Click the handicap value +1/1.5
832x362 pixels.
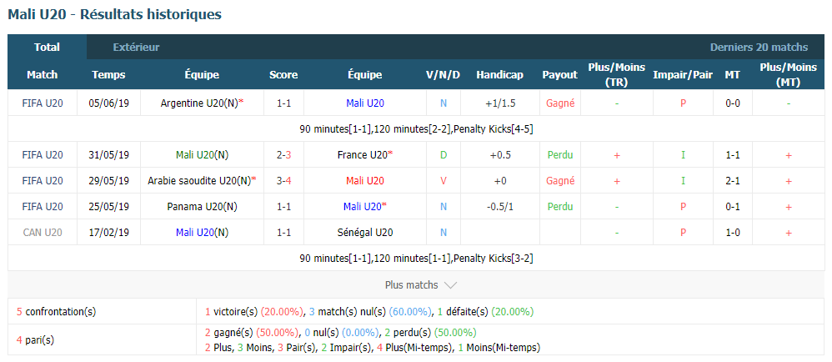point(500,103)
